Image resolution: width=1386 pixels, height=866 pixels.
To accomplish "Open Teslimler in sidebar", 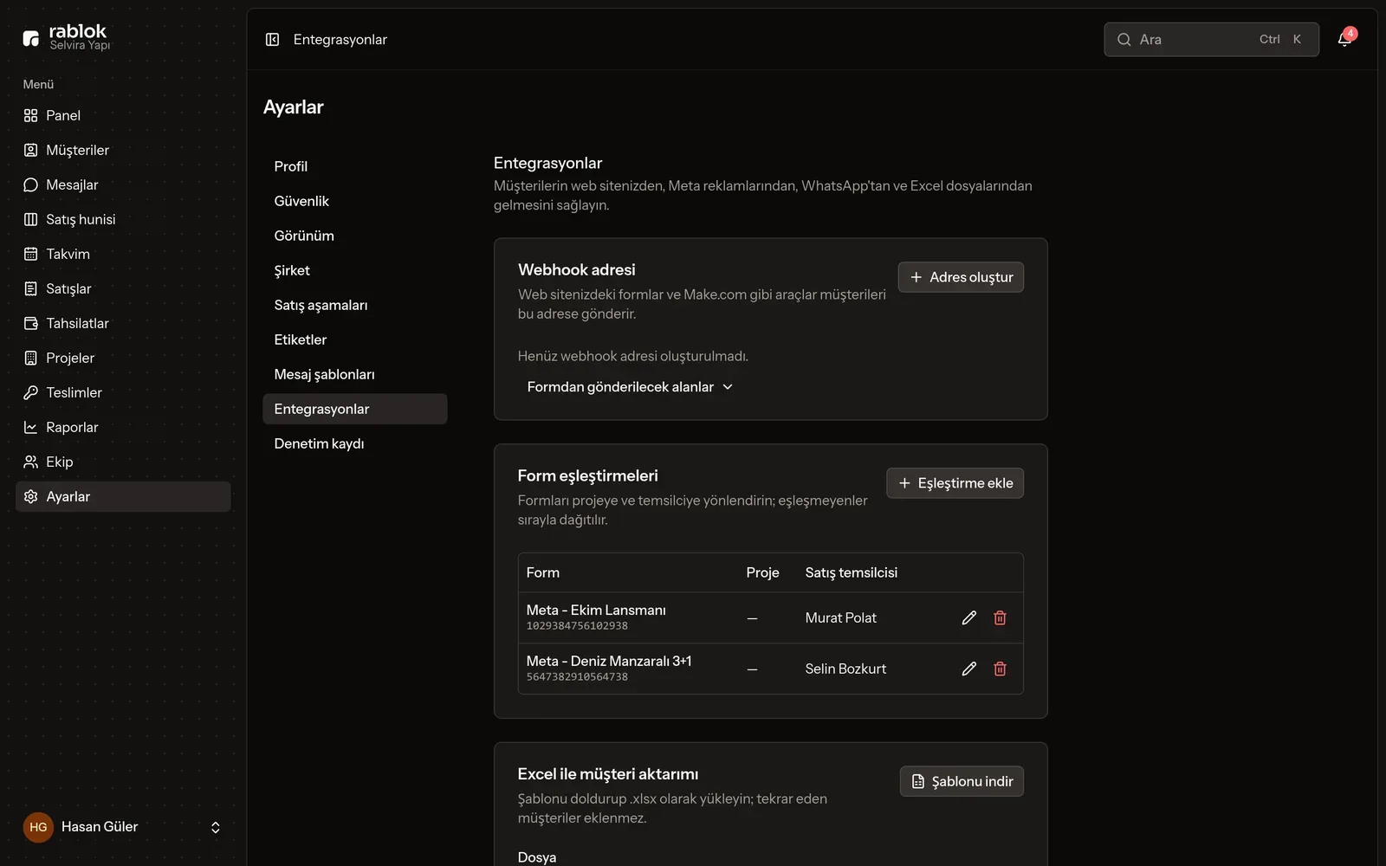I will [x=123, y=392].
